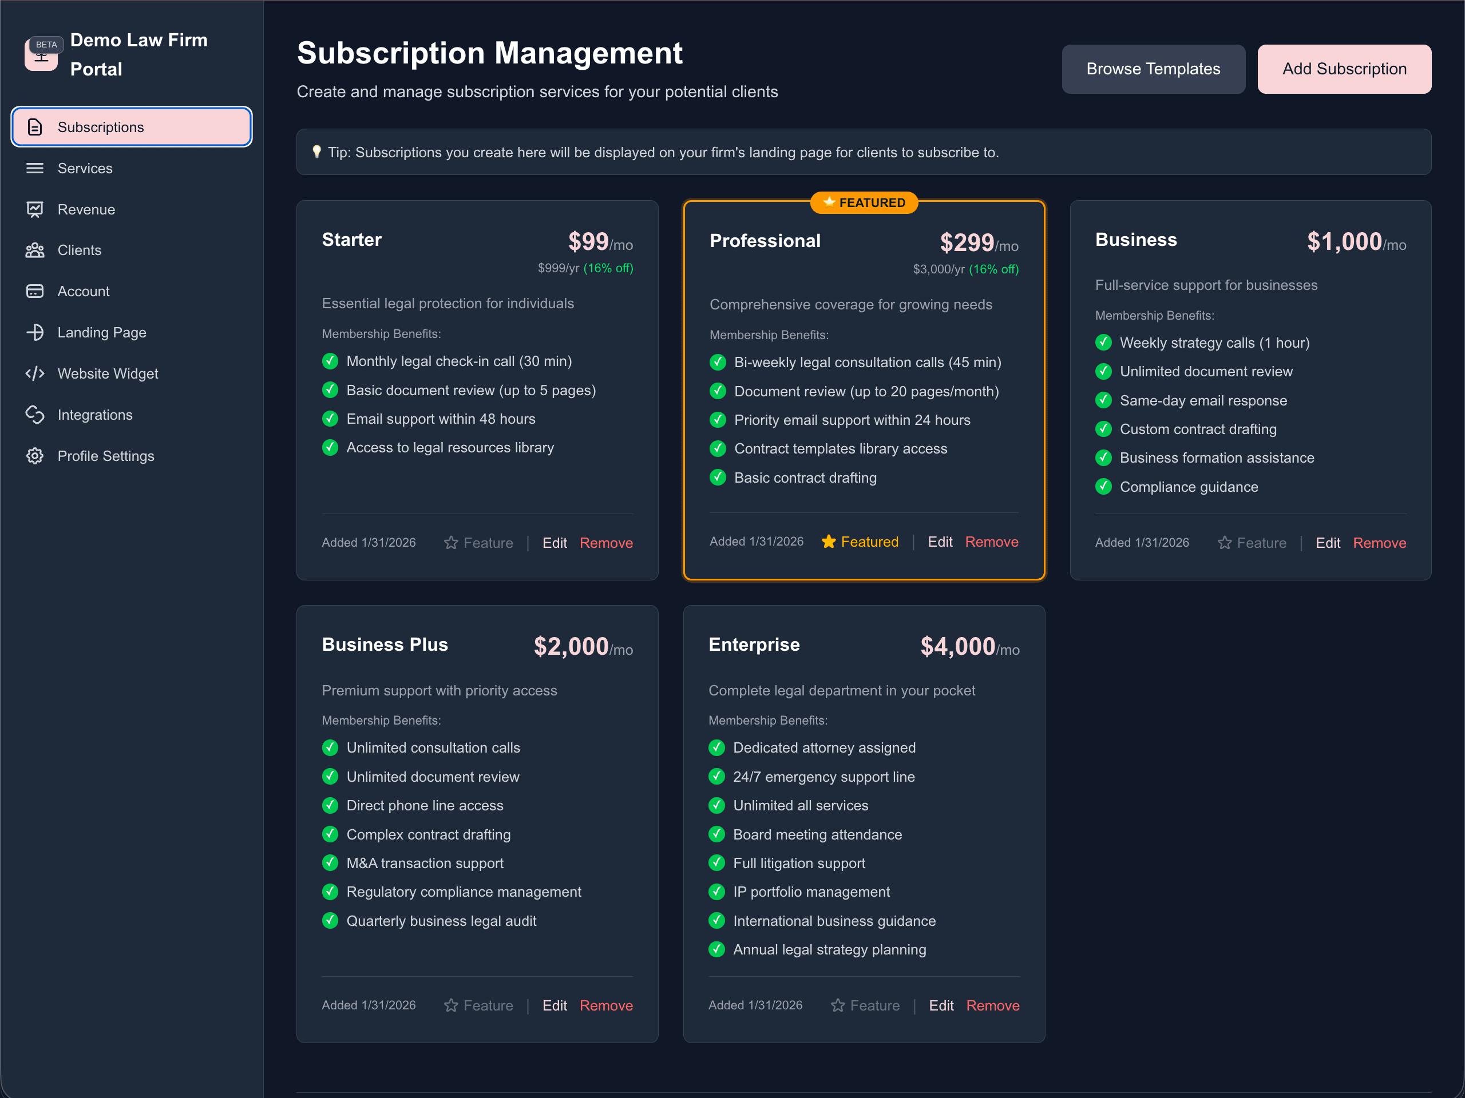This screenshot has height=1098, width=1465.
Task: Unfeature the Professional plan via Featured
Action: pyautogui.click(x=860, y=542)
